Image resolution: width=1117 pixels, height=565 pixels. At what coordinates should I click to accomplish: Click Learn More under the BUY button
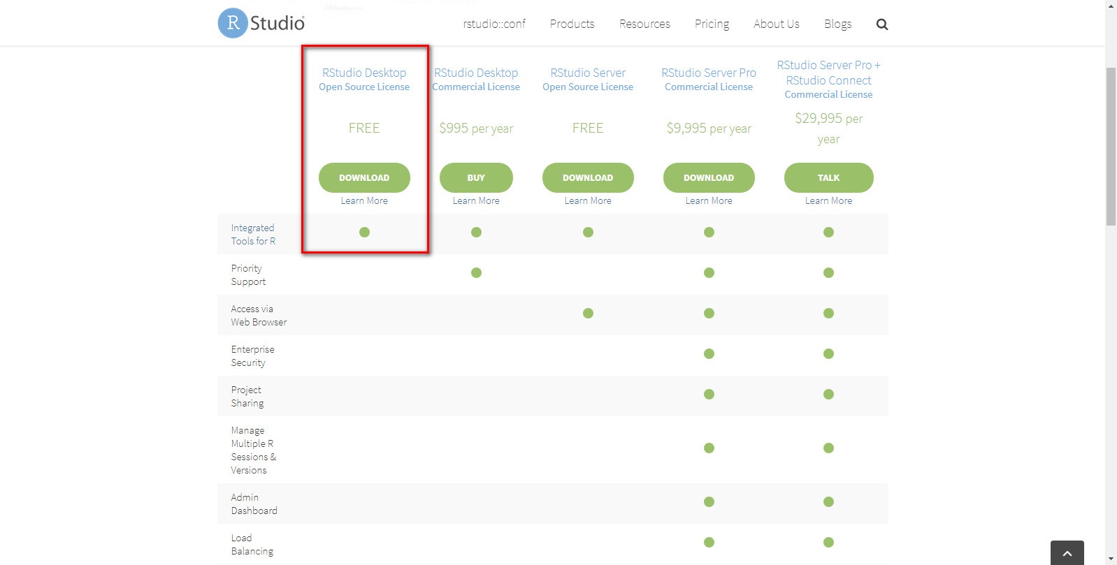[x=476, y=200]
